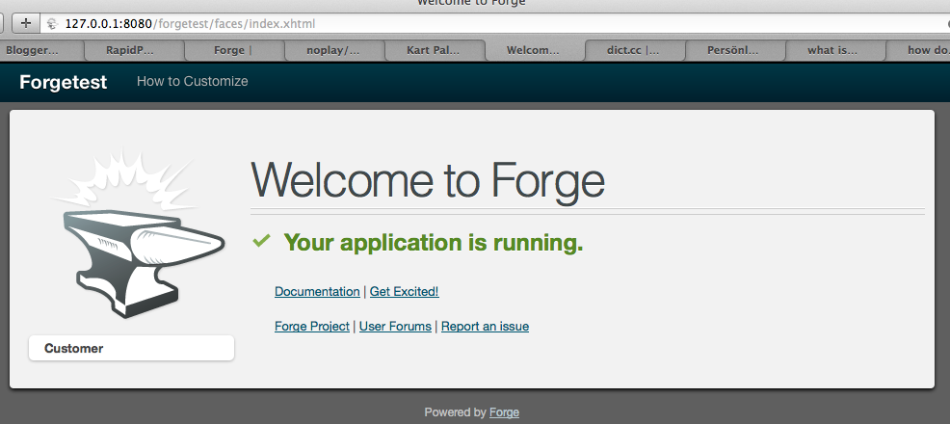This screenshot has height=424, width=950.
Task: Click the Forgetest brand title
Action: [63, 82]
